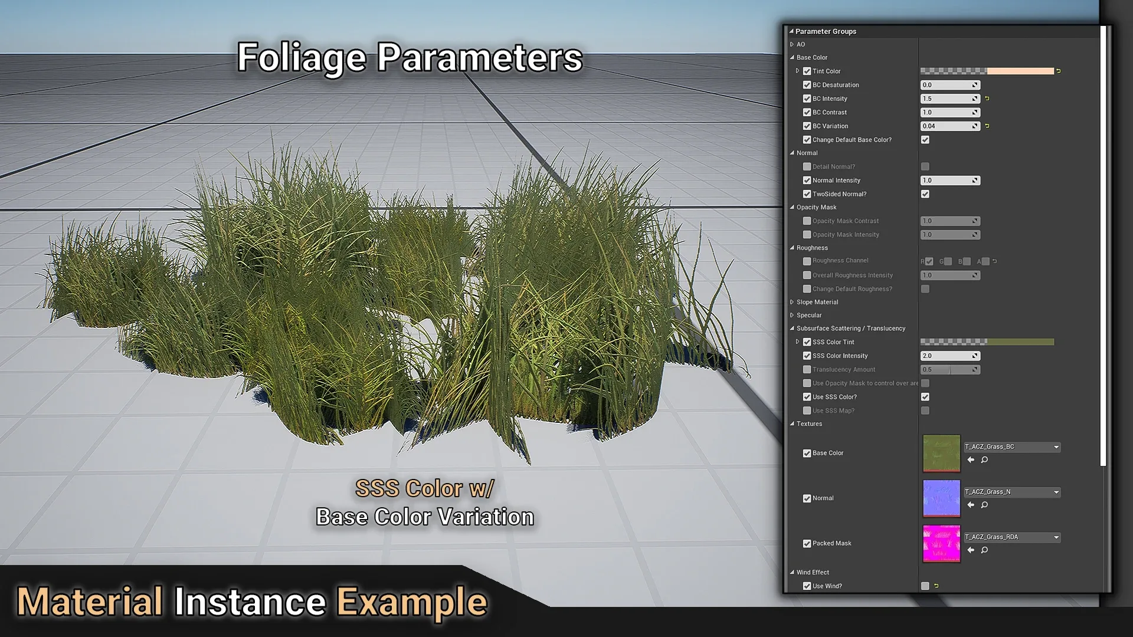Find T_ACZ_Grass_RDA with magnifier icon
Viewport: 1133px width, 637px height.
pos(984,550)
